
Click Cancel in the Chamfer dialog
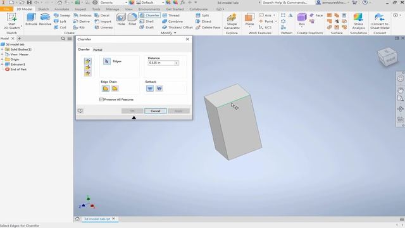click(156, 111)
